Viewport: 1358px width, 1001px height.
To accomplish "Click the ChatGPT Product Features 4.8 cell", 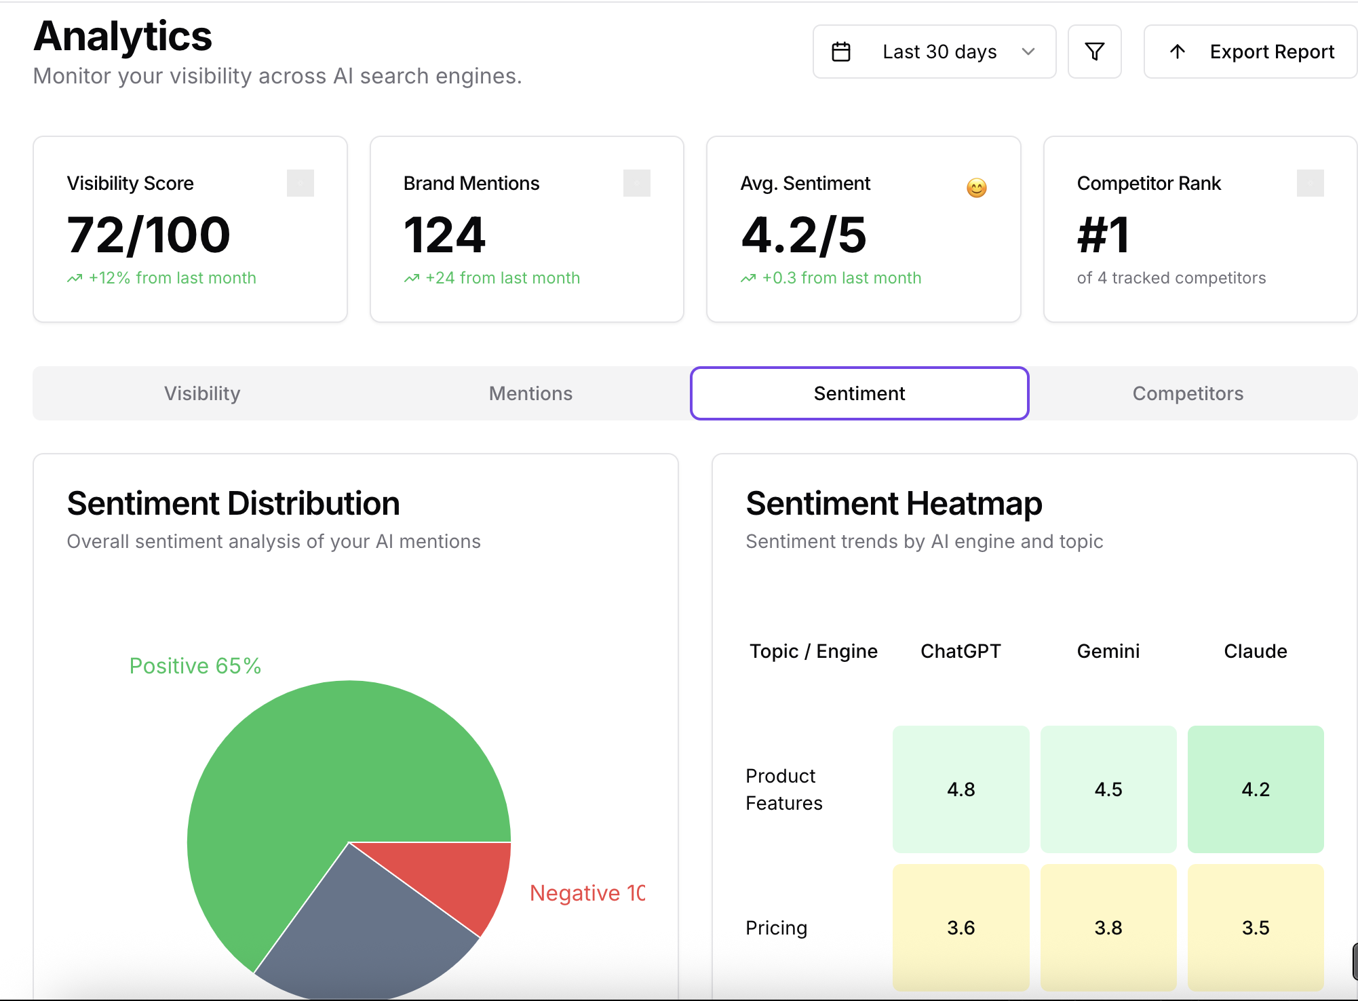I will pyautogui.click(x=961, y=789).
